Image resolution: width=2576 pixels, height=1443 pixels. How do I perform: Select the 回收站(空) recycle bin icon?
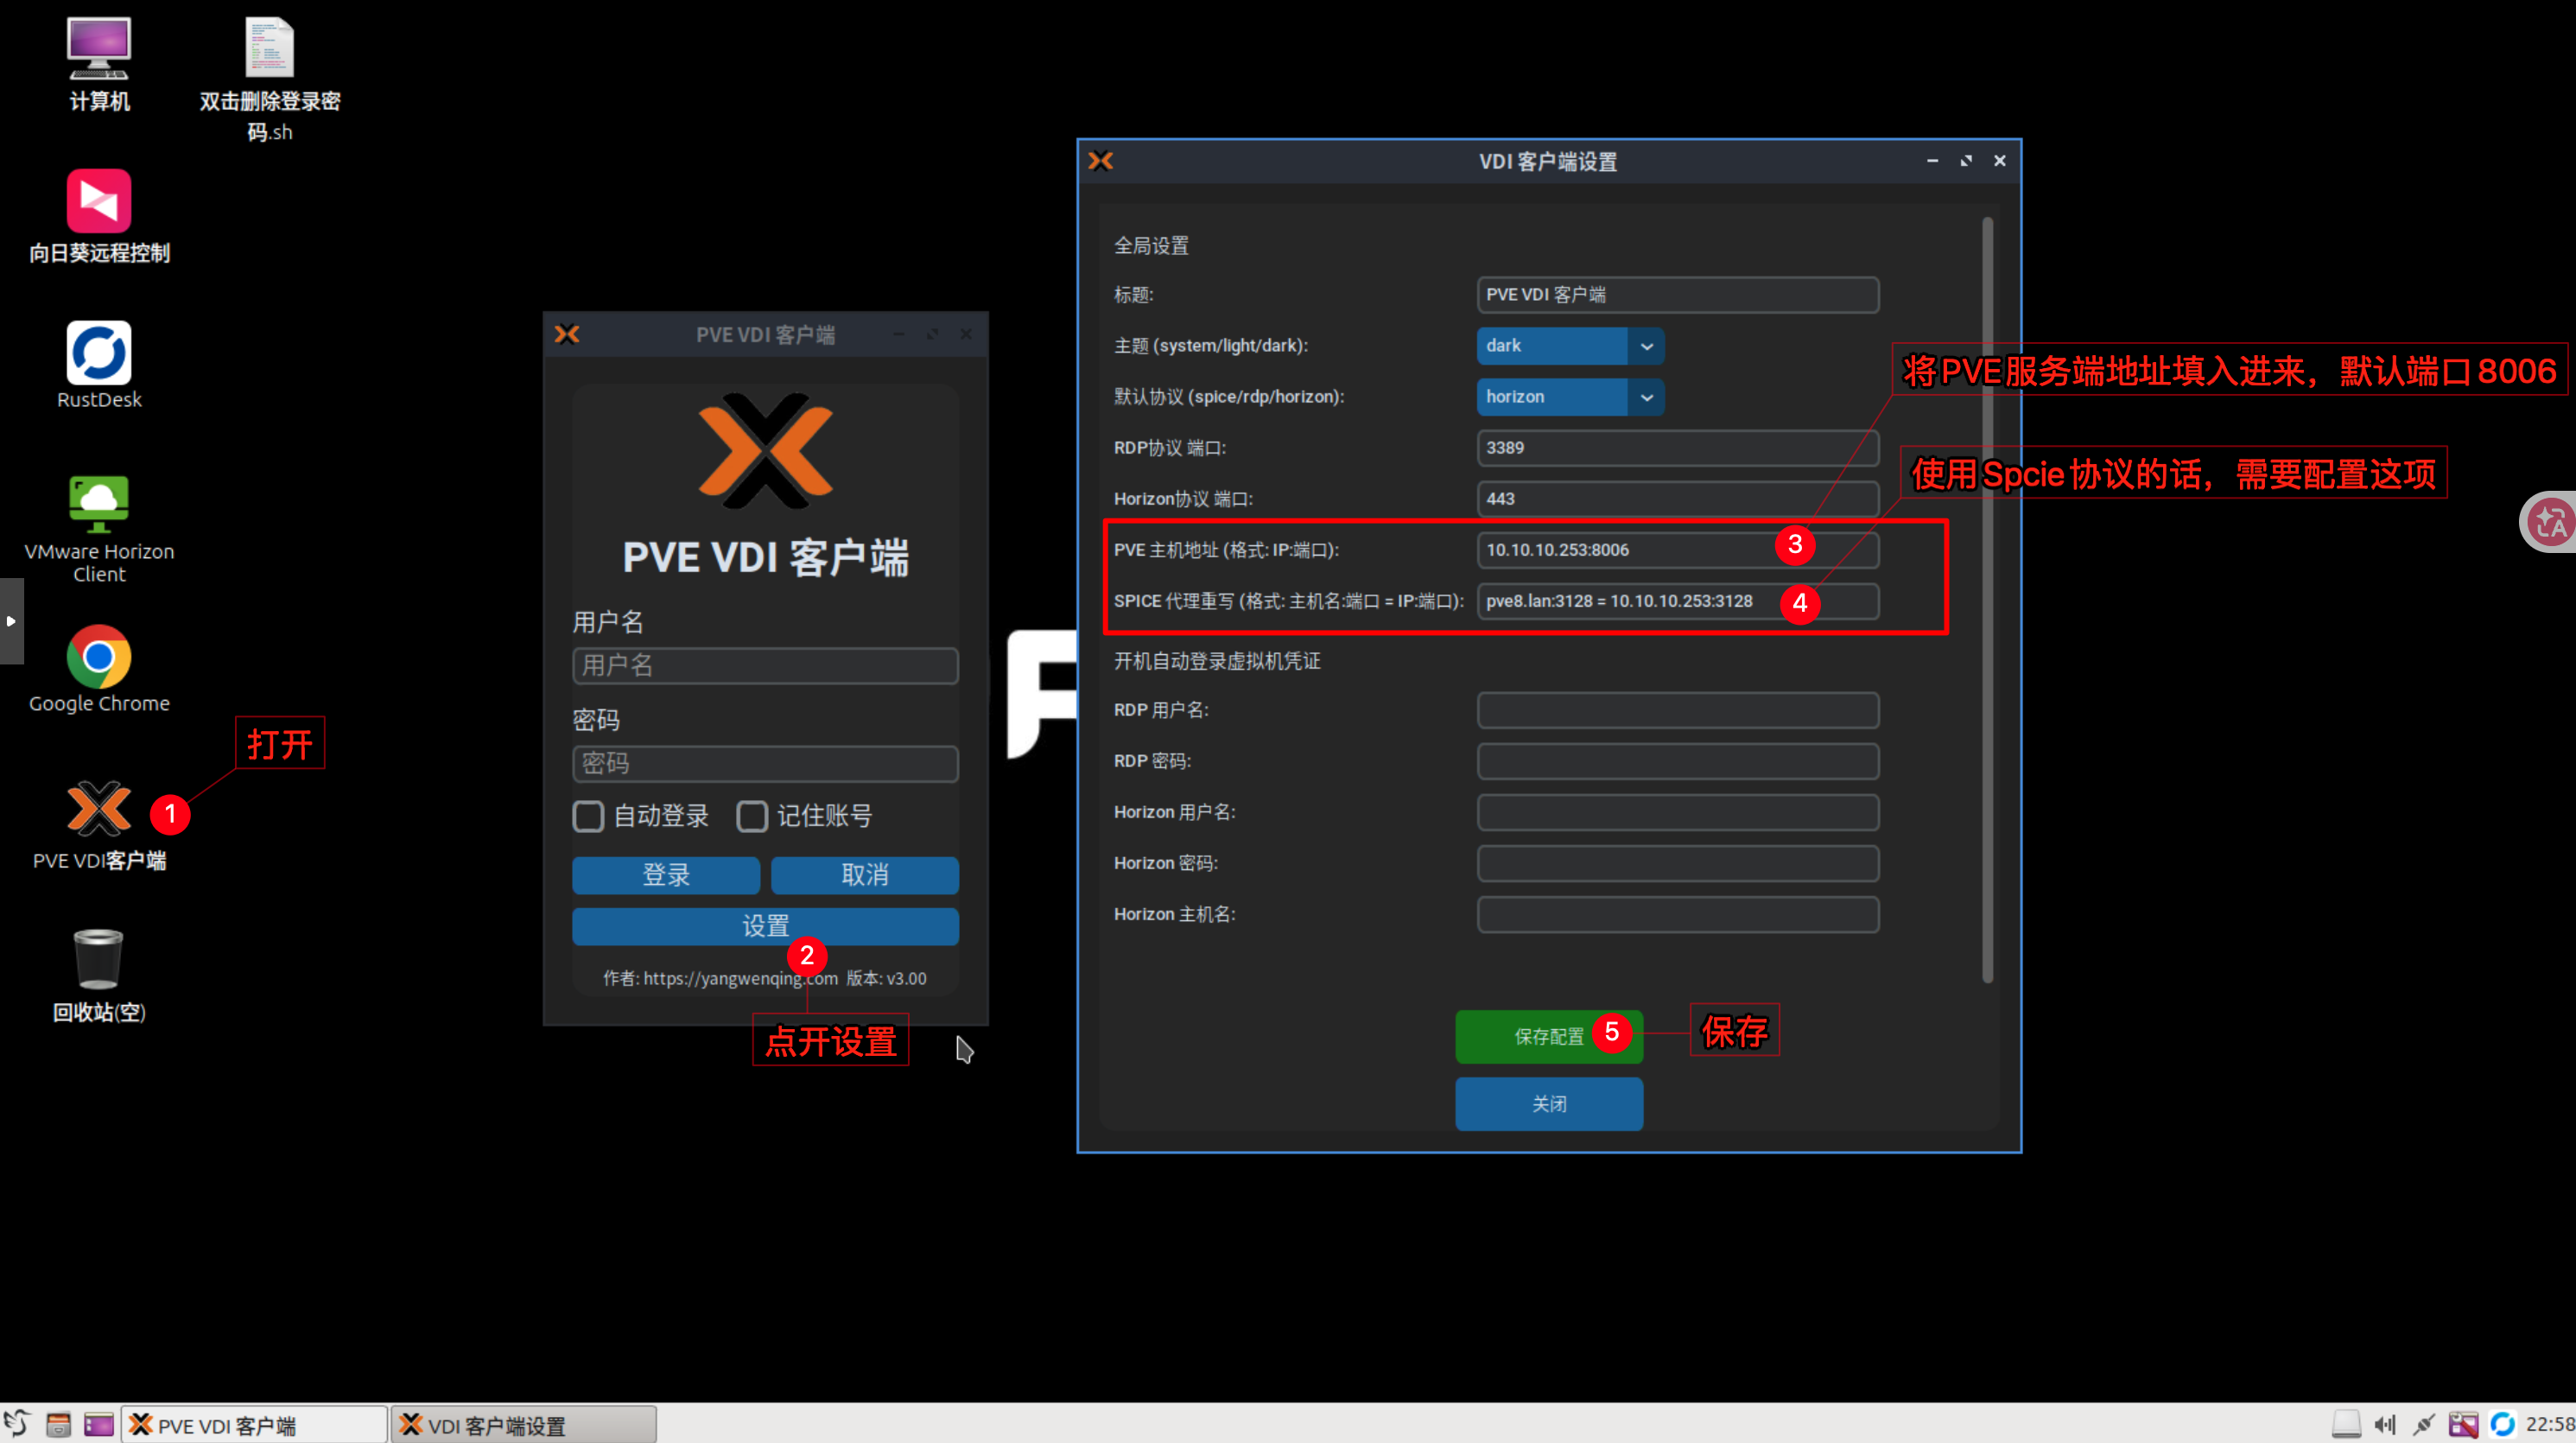point(99,976)
